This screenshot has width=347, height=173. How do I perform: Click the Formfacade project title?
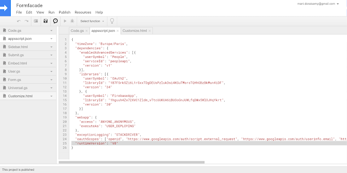tap(29, 6)
